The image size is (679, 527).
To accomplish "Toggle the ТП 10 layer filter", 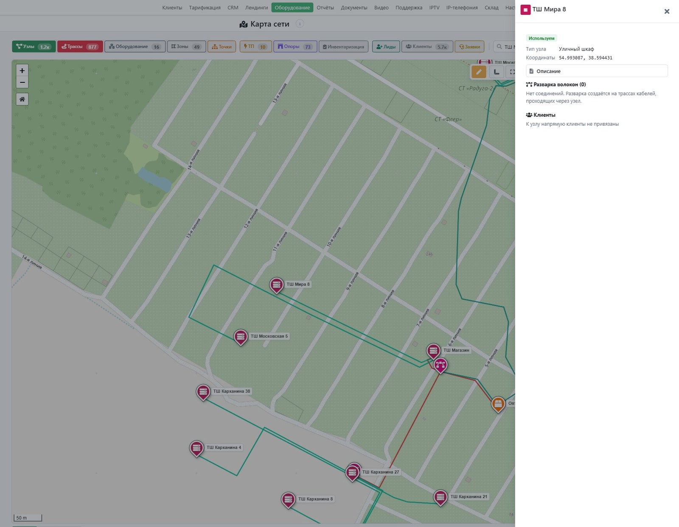I will click(255, 47).
